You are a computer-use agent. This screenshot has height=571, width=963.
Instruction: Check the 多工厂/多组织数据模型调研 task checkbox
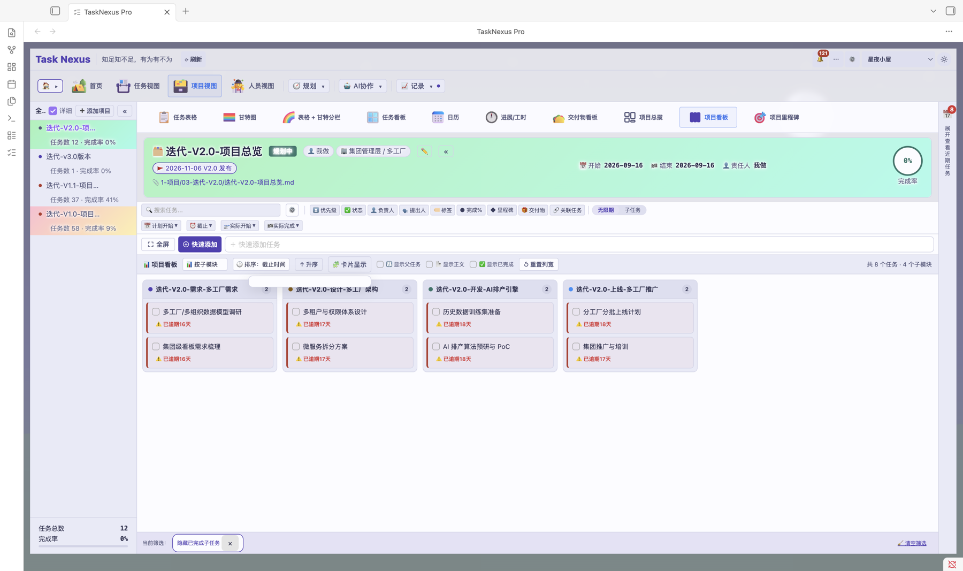click(156, 311)
